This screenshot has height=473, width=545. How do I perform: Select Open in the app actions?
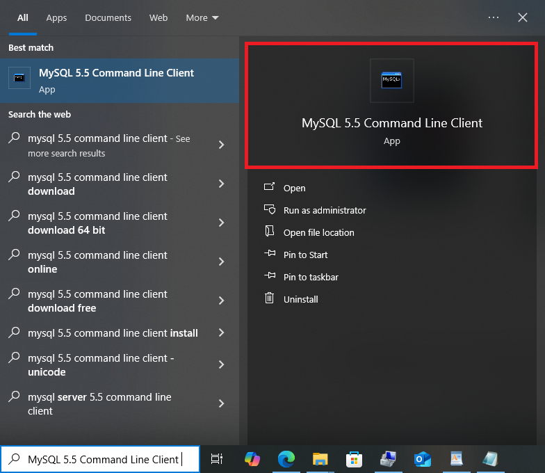coord(295,188)
